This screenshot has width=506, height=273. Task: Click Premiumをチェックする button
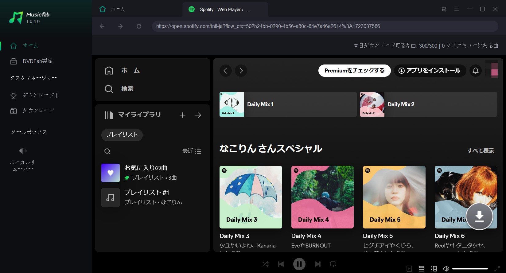(x=354, y=71)
